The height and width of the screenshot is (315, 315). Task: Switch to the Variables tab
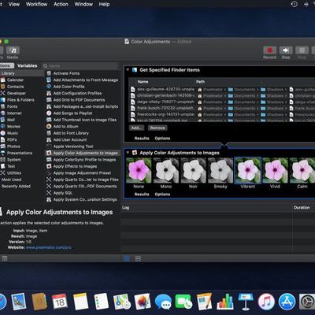point(28,65)
